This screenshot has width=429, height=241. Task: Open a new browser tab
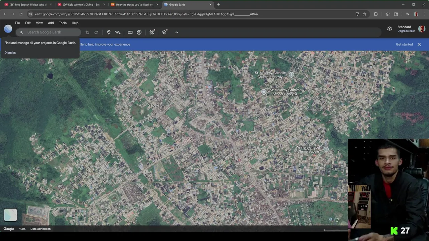click(x=219, y=5)
